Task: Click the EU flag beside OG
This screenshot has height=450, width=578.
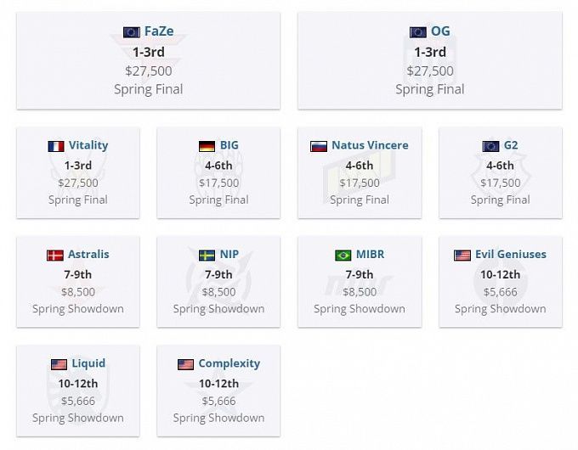Action: (x=418, y=32)
